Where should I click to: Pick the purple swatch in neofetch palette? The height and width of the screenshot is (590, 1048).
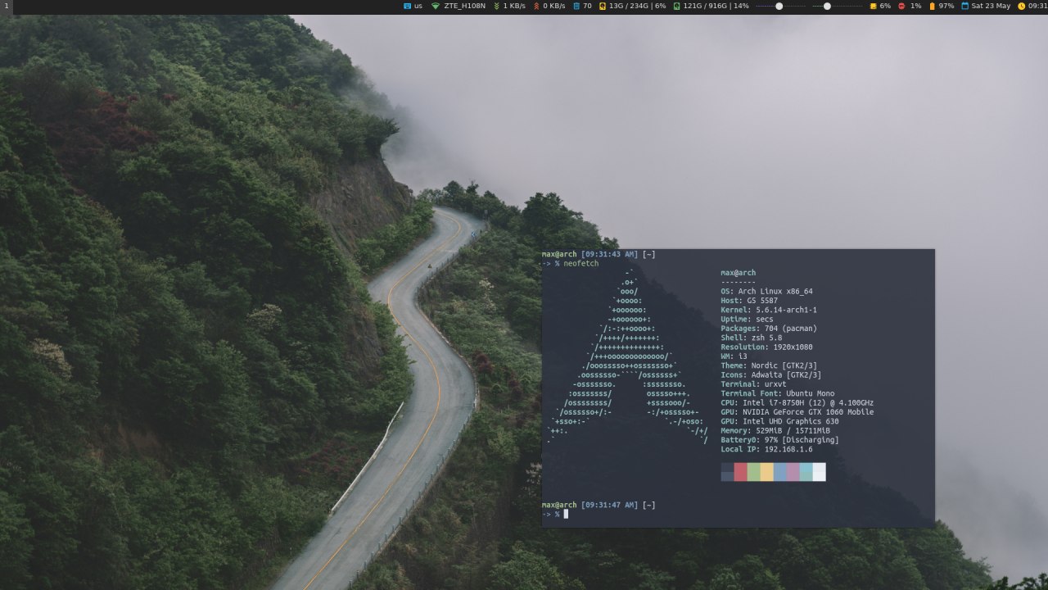tap(793, 472)
